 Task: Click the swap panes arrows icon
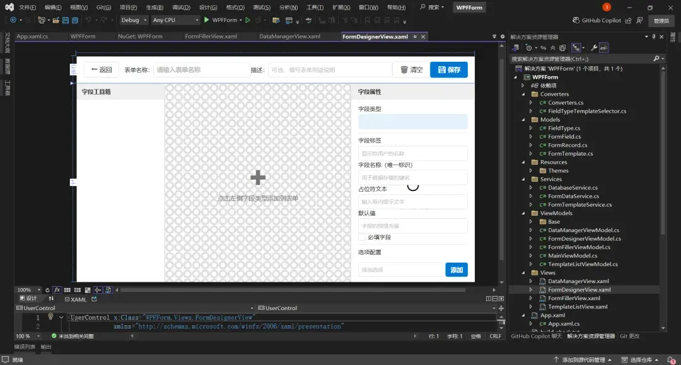pos(51,299)
